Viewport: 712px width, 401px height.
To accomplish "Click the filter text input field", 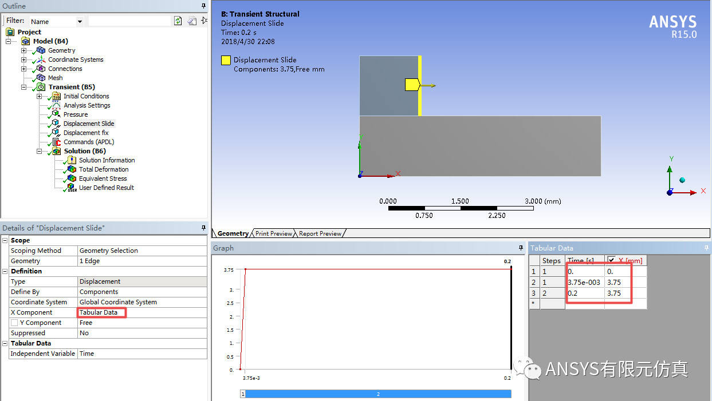I will click(x=129, y=21).
